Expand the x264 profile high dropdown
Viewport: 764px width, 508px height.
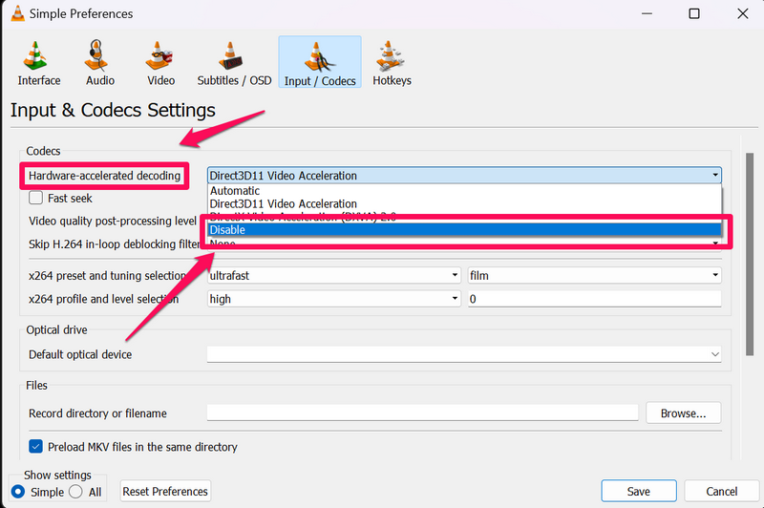[x=334, y=299]
